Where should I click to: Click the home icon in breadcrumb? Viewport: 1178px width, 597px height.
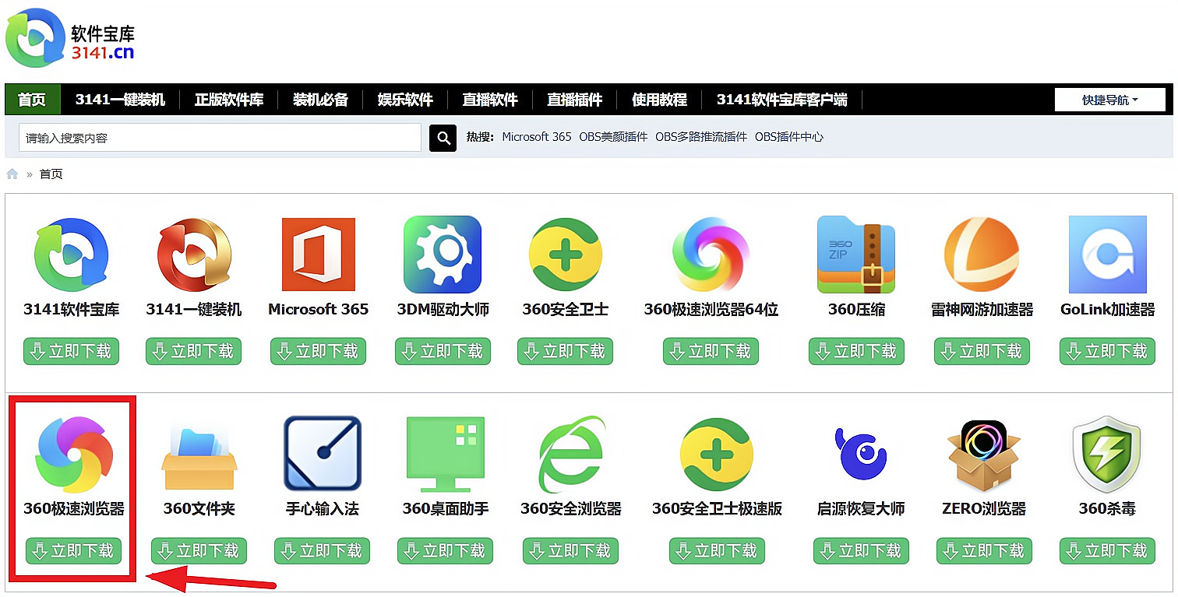12,174
